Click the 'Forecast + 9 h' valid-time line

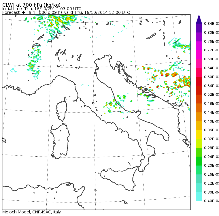pyautogui.click(x=66, y=12)
